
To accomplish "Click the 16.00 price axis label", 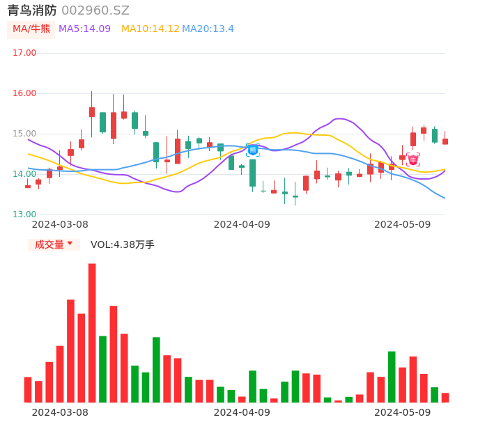I will point(24,93).
